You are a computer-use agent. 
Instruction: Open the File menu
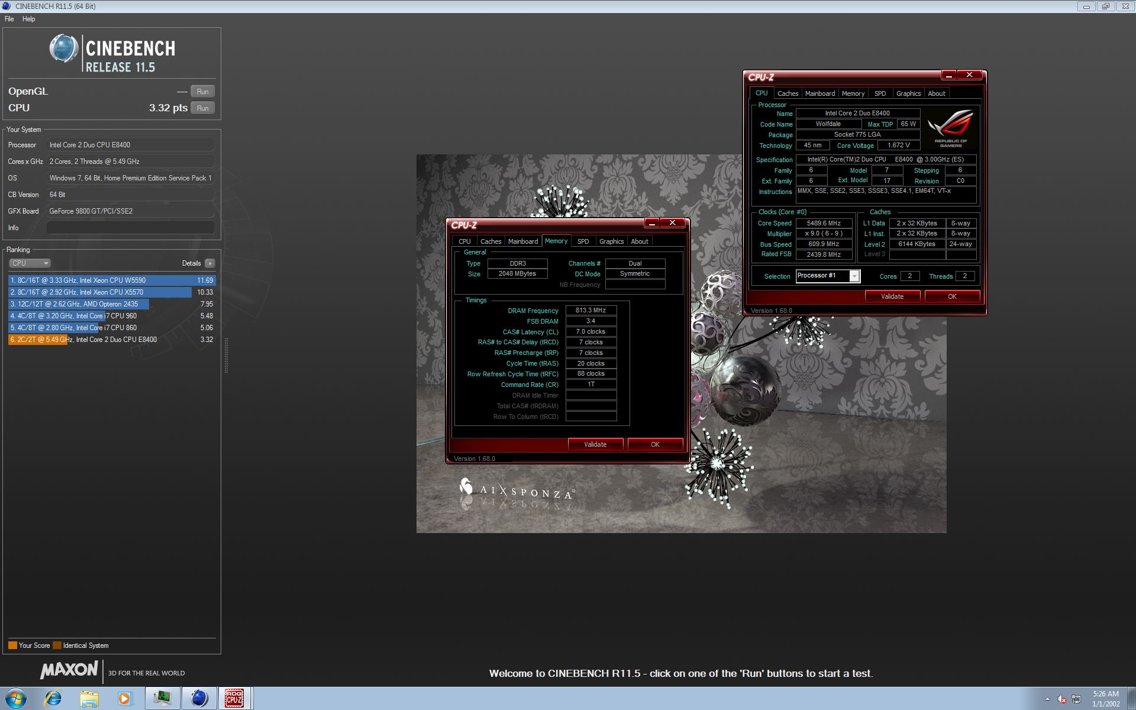click(9, 19)
